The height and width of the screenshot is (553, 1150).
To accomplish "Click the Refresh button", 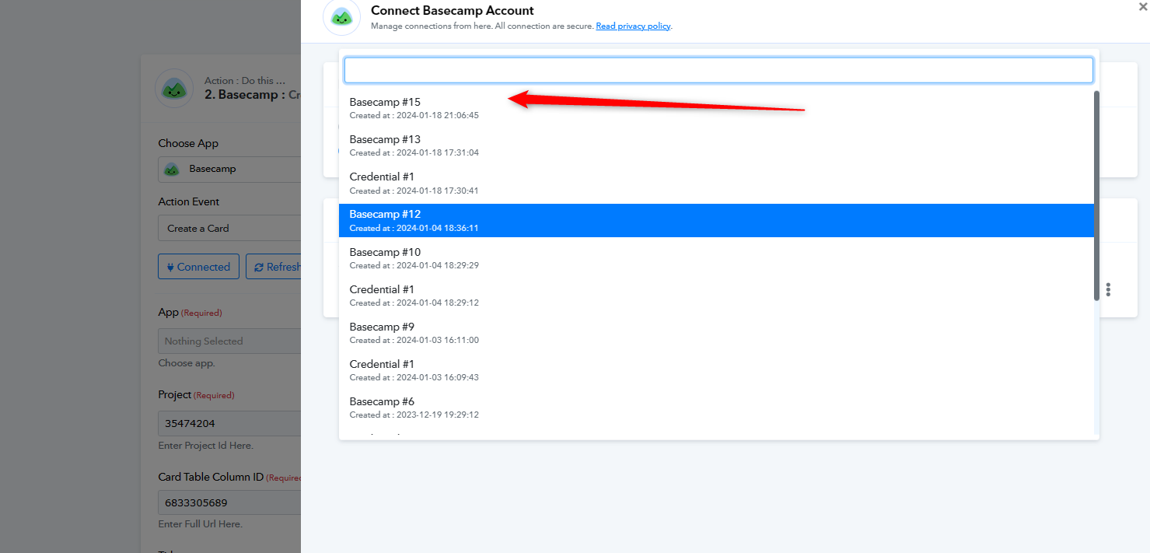I will coord(274,267).
